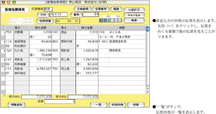The width and height of the screenshot is (216, 114).
Task: Open the 仕訳辞書 journal dictionary
Action: tap(45, 21)
